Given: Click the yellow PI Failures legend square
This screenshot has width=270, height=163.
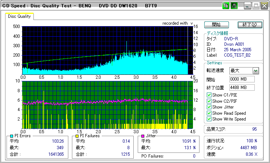Looking at the screenshot, I should coord(77,136).
